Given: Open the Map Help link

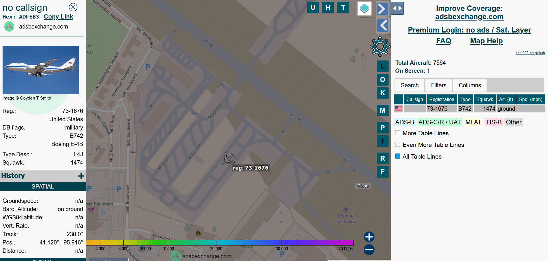Looking at the screenshot, I should click(486, 41).
